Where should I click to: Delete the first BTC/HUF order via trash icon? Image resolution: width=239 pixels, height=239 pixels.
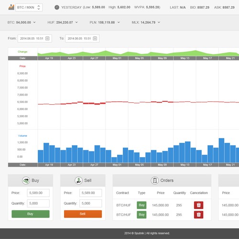pyautogui.click(x=198, y=205)
